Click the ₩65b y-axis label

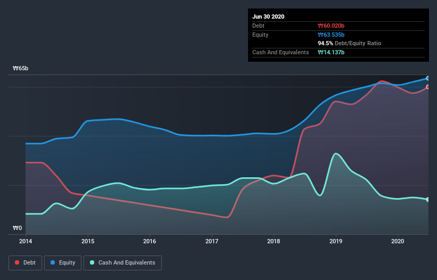point(21,69)
